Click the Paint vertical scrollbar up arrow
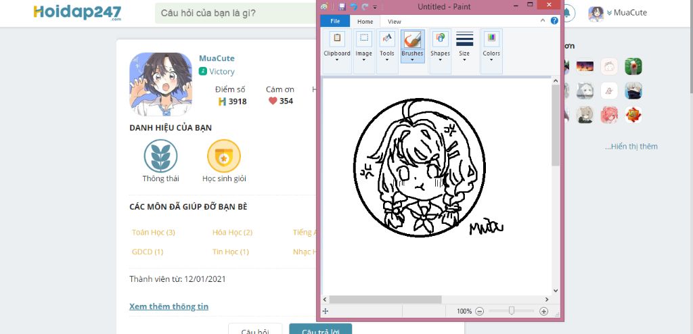The height and width of the screenshot is (334, 693). coord(556,81)
